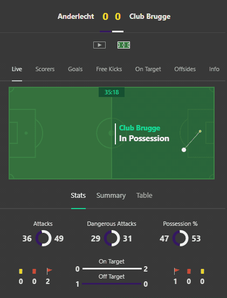This screenshot has height=298, width=227.
Task: Click the Possession % donut chart
Action: [180, 238]
